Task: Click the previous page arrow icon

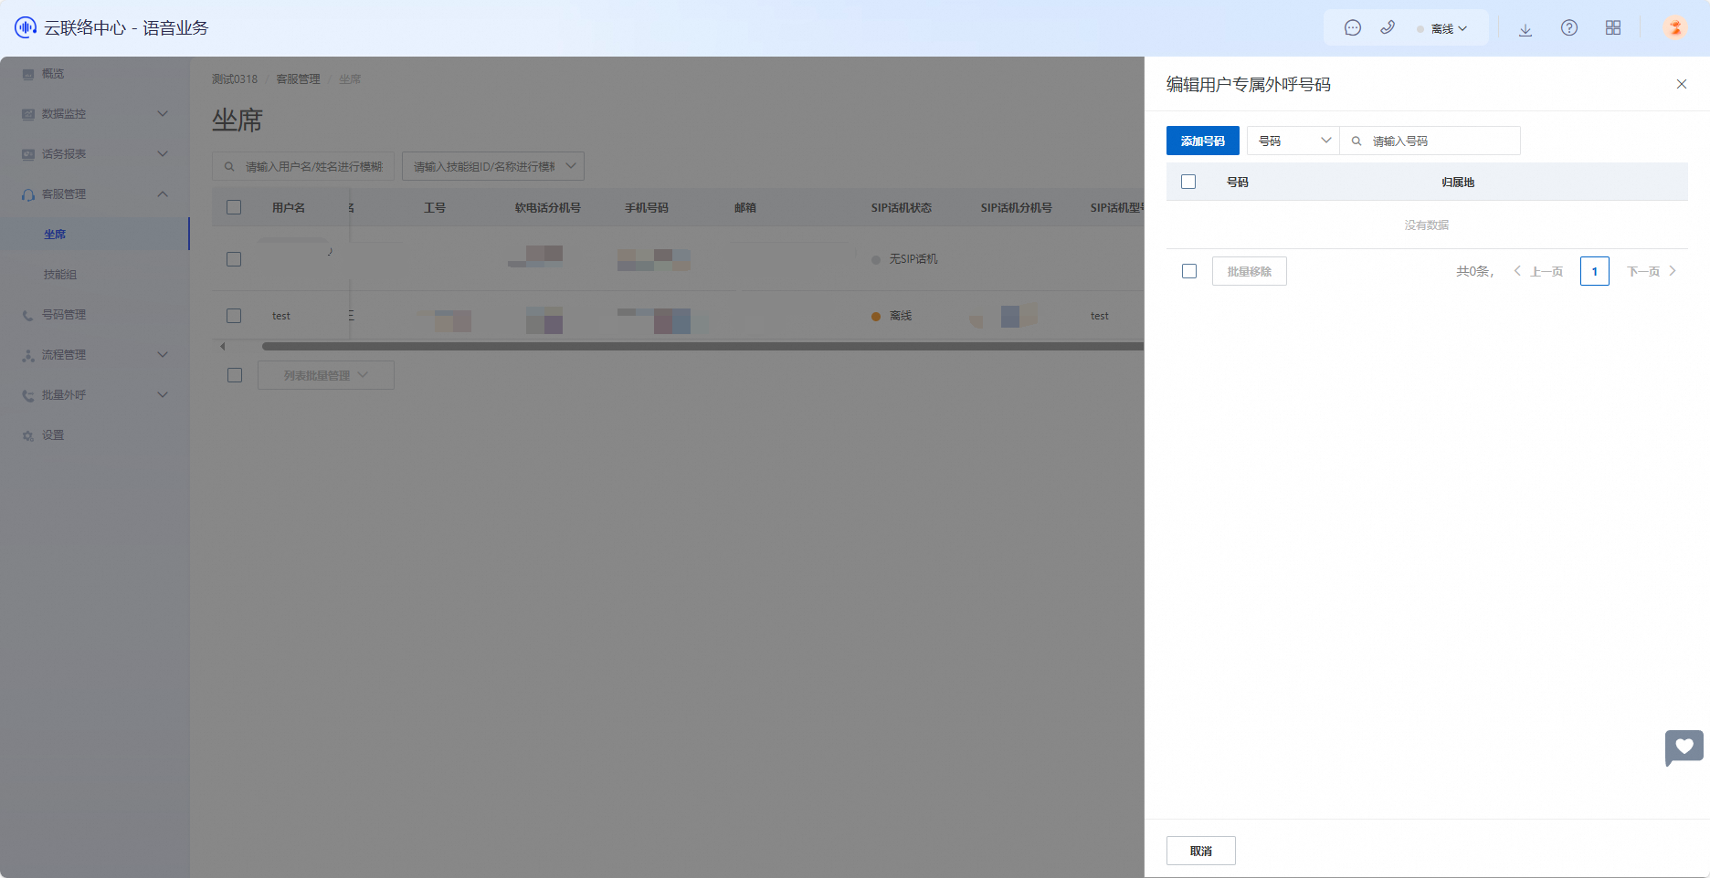Action: point(1517,271)
